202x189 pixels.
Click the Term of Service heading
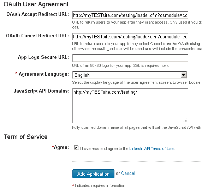coord(26,137)
